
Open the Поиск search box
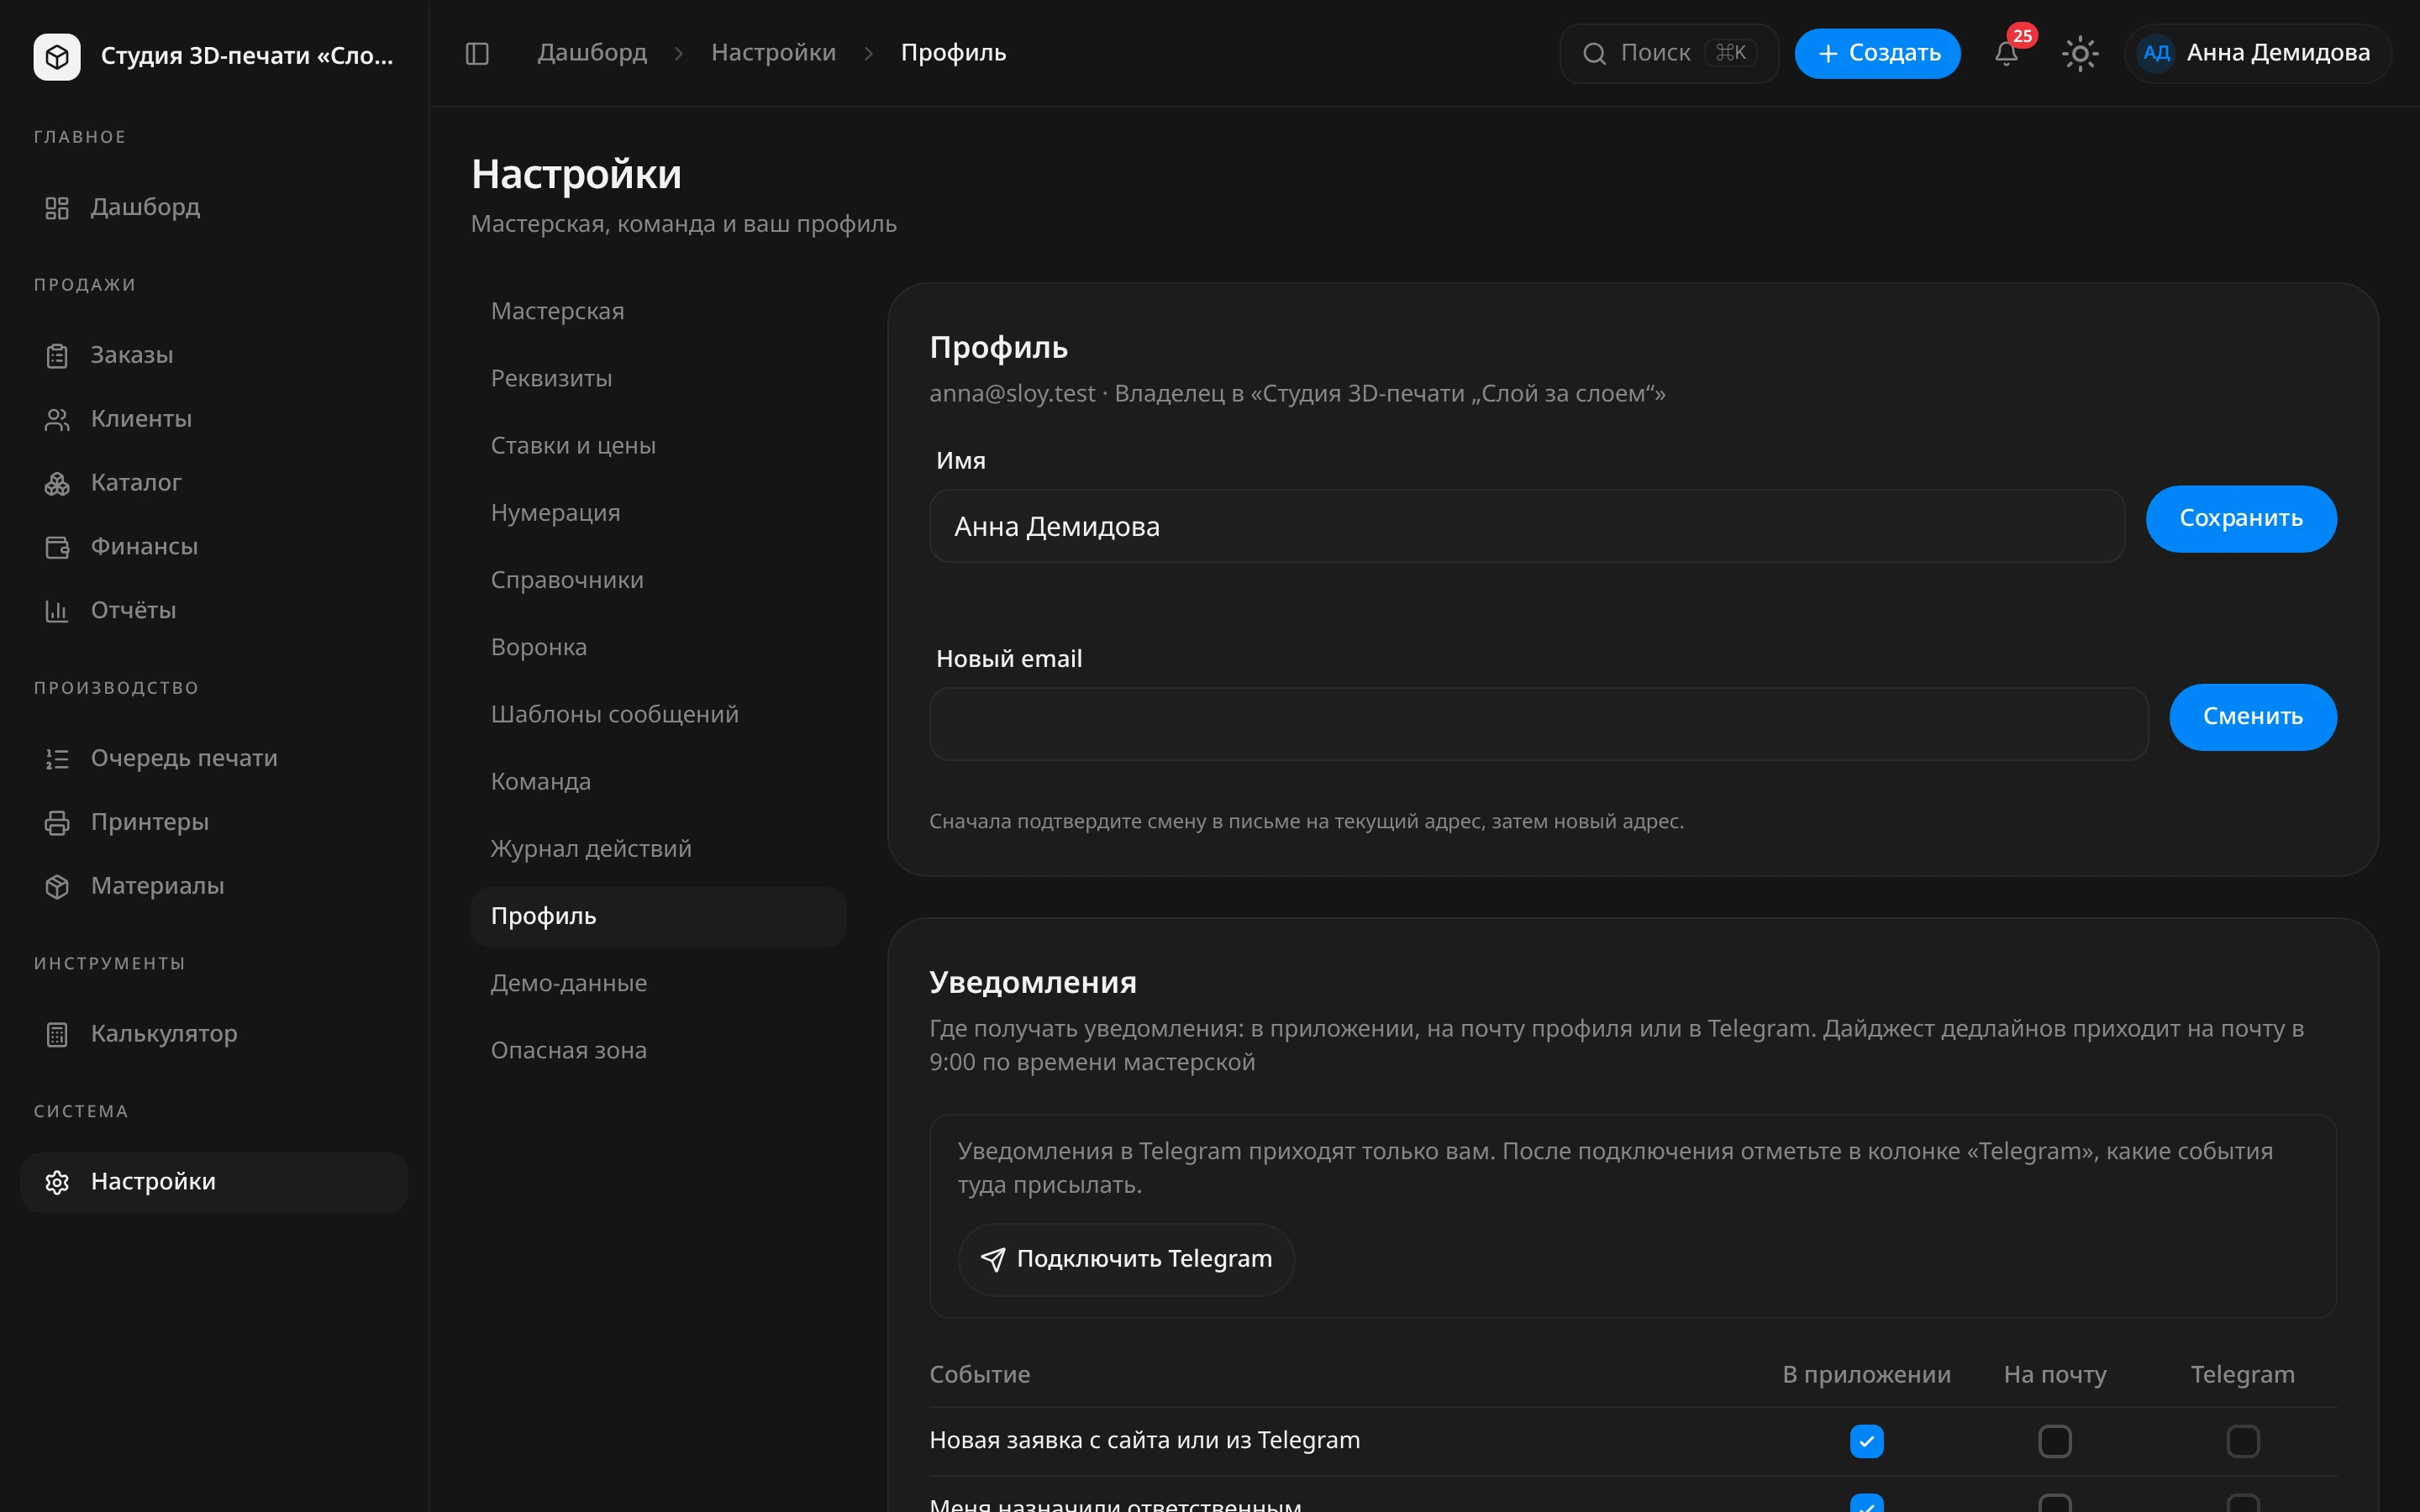pyautogui.click(x=1669, y=53)
